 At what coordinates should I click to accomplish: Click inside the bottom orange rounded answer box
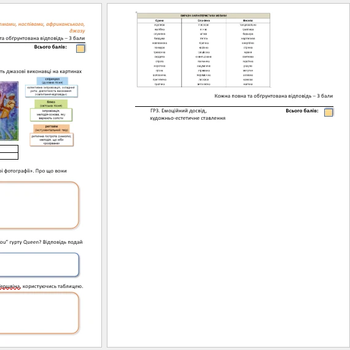coord(39,313)
